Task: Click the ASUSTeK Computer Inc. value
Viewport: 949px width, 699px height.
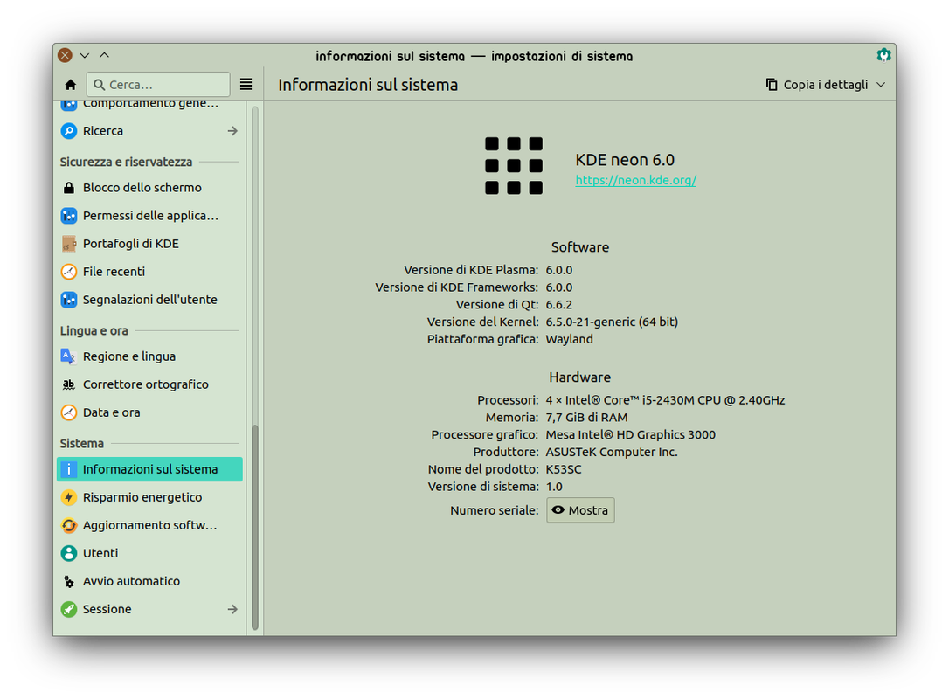Action: [612, 452]
